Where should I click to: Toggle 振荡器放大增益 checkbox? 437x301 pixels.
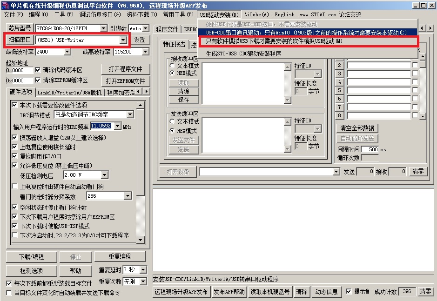coord(15,138)
